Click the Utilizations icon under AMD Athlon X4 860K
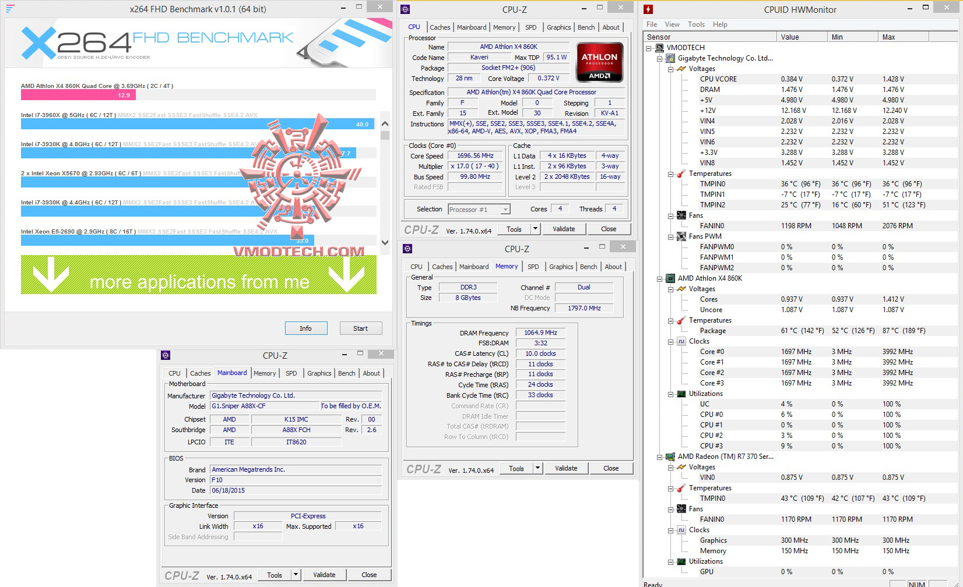Viewport: 963px width, 587px height. click(681, 394)
